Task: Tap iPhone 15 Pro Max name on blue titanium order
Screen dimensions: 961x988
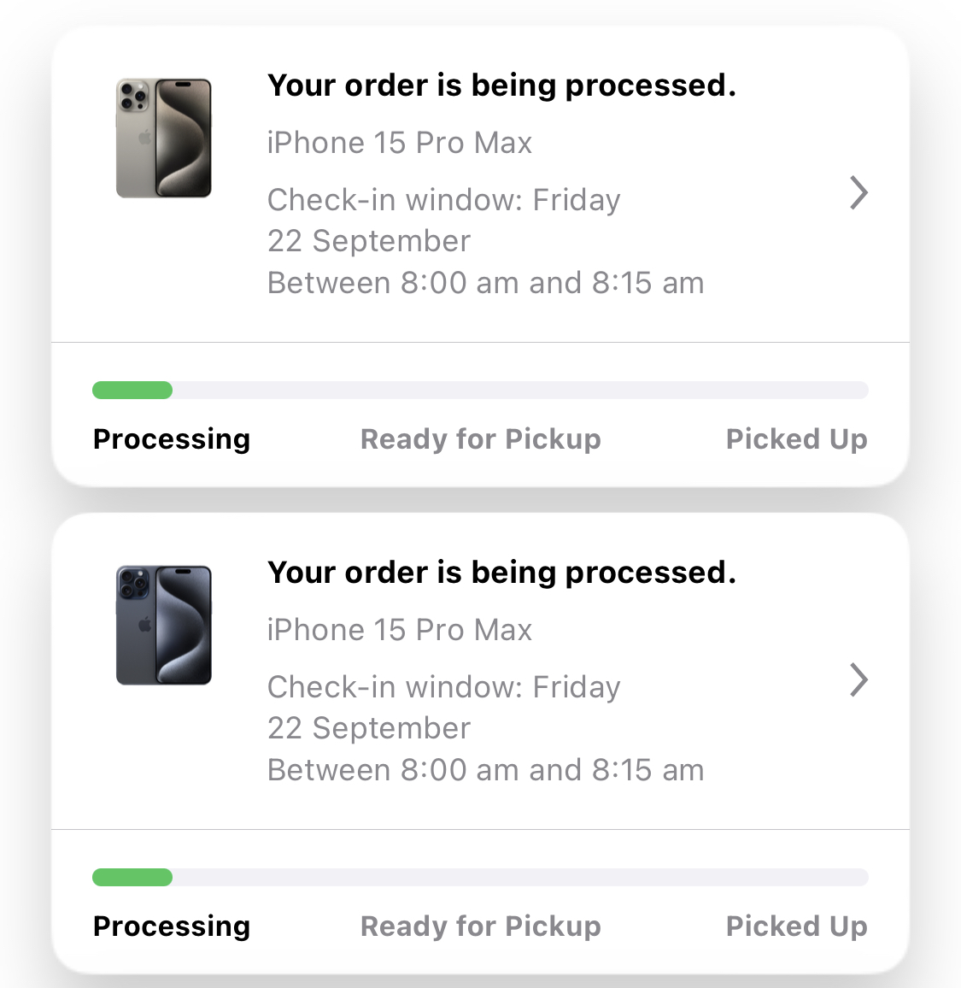Action: (x=399, y=630)
